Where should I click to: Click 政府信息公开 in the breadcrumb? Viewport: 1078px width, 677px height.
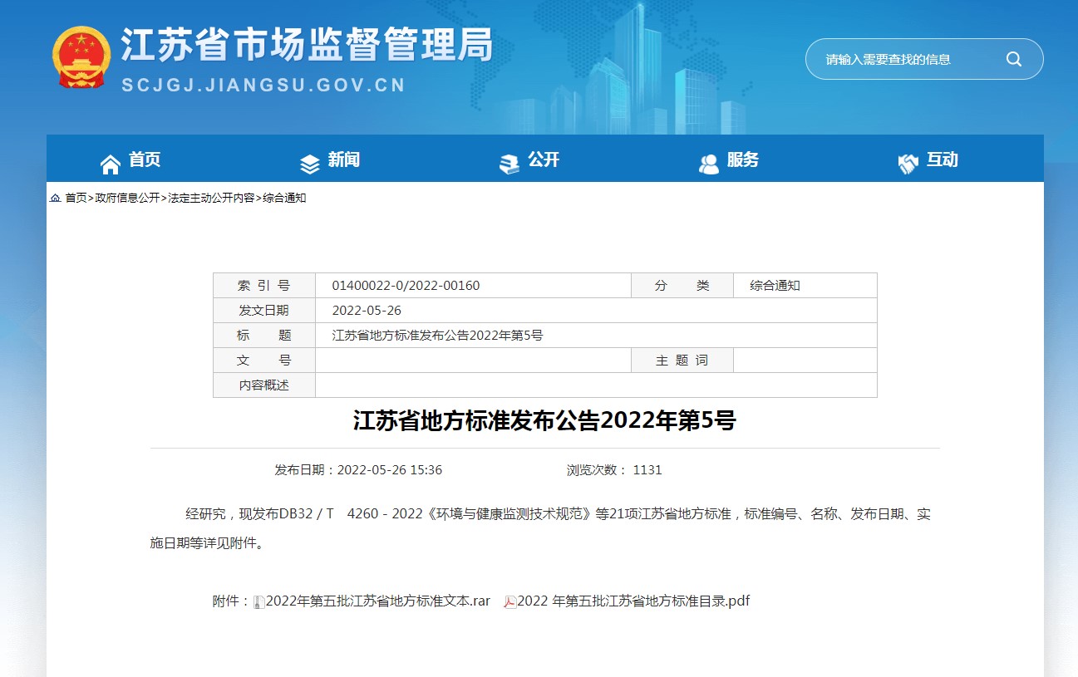(127, 199)
